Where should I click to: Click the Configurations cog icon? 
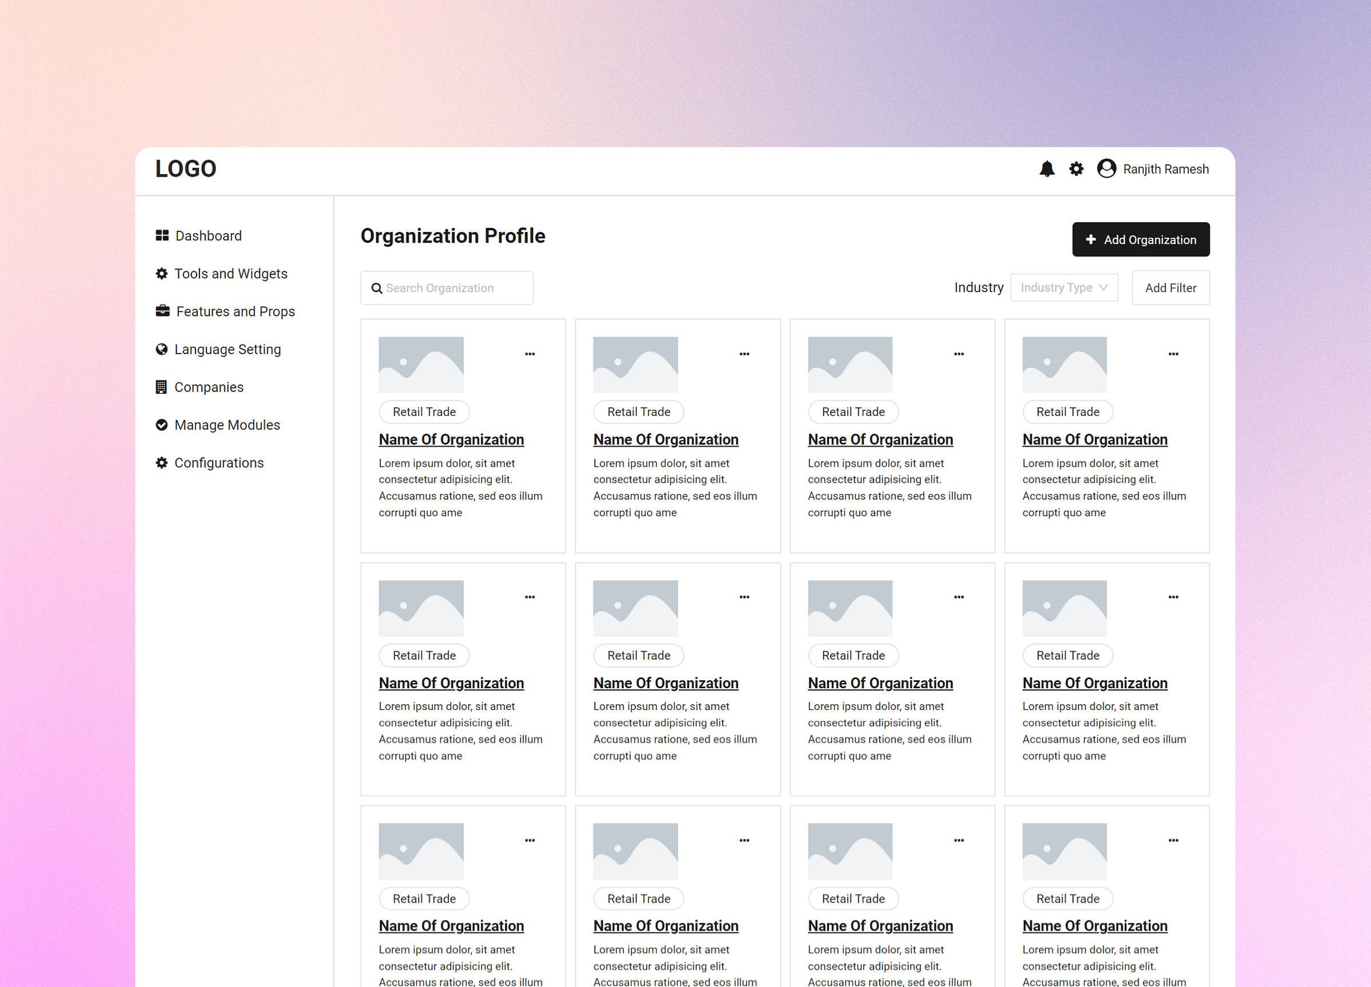click(x=162, y=463)
